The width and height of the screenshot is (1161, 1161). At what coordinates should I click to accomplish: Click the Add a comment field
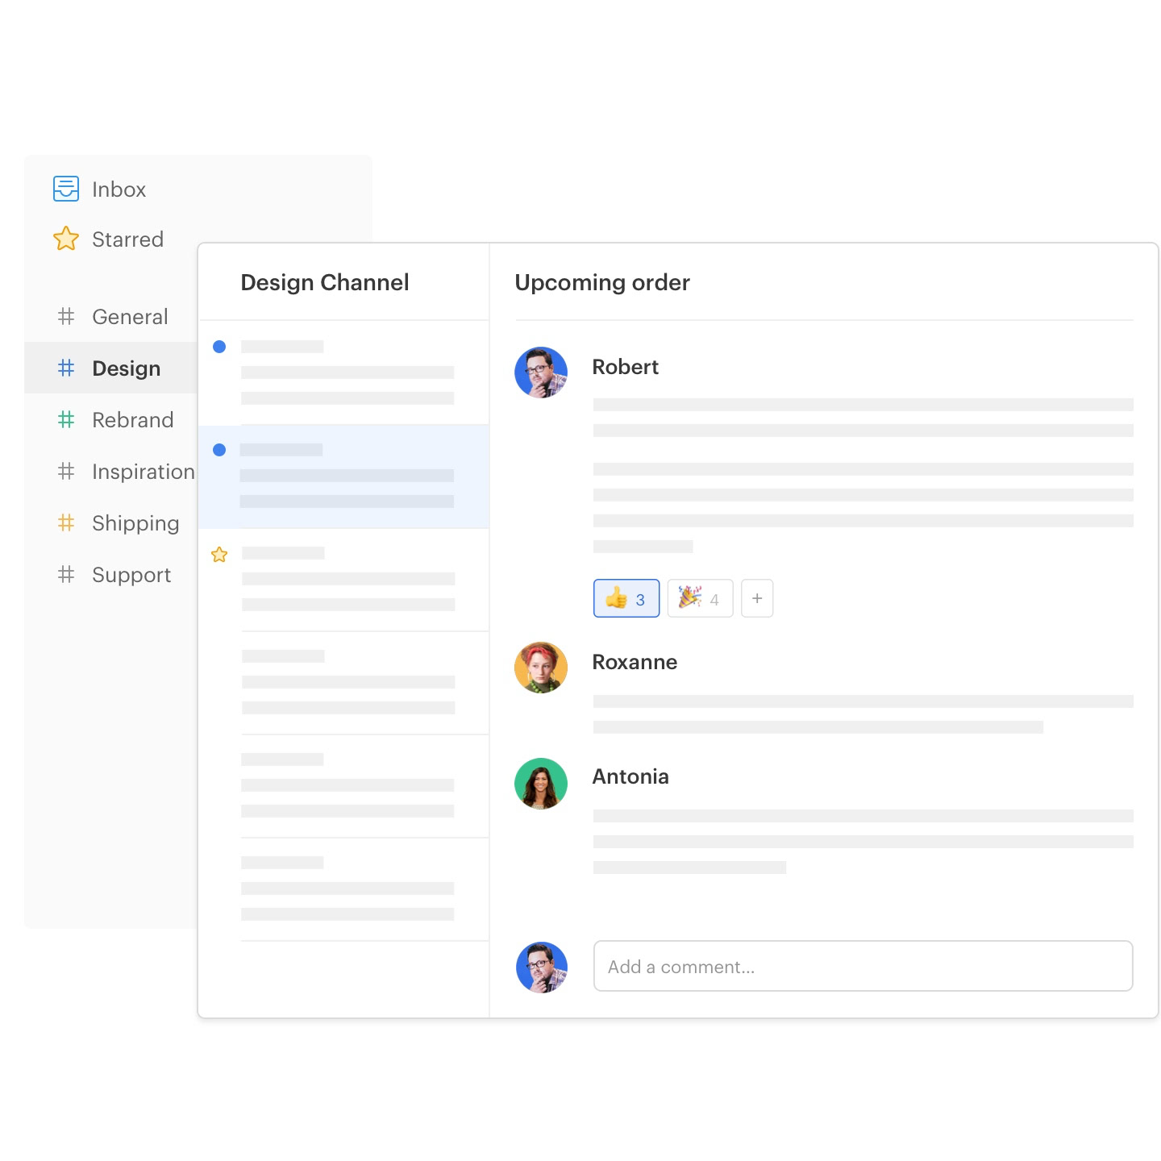tap(863, 966)
